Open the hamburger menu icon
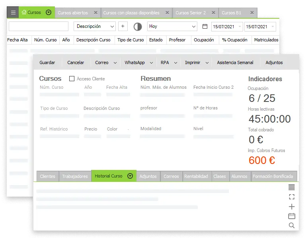This screenshot has height=238, width=306. (x=13, y=12)
